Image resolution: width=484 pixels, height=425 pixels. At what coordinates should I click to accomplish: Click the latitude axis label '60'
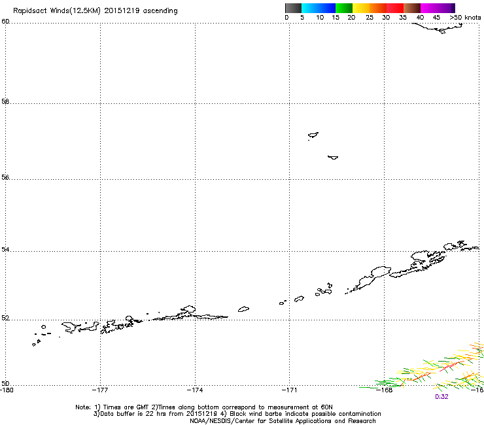(5, 22)
